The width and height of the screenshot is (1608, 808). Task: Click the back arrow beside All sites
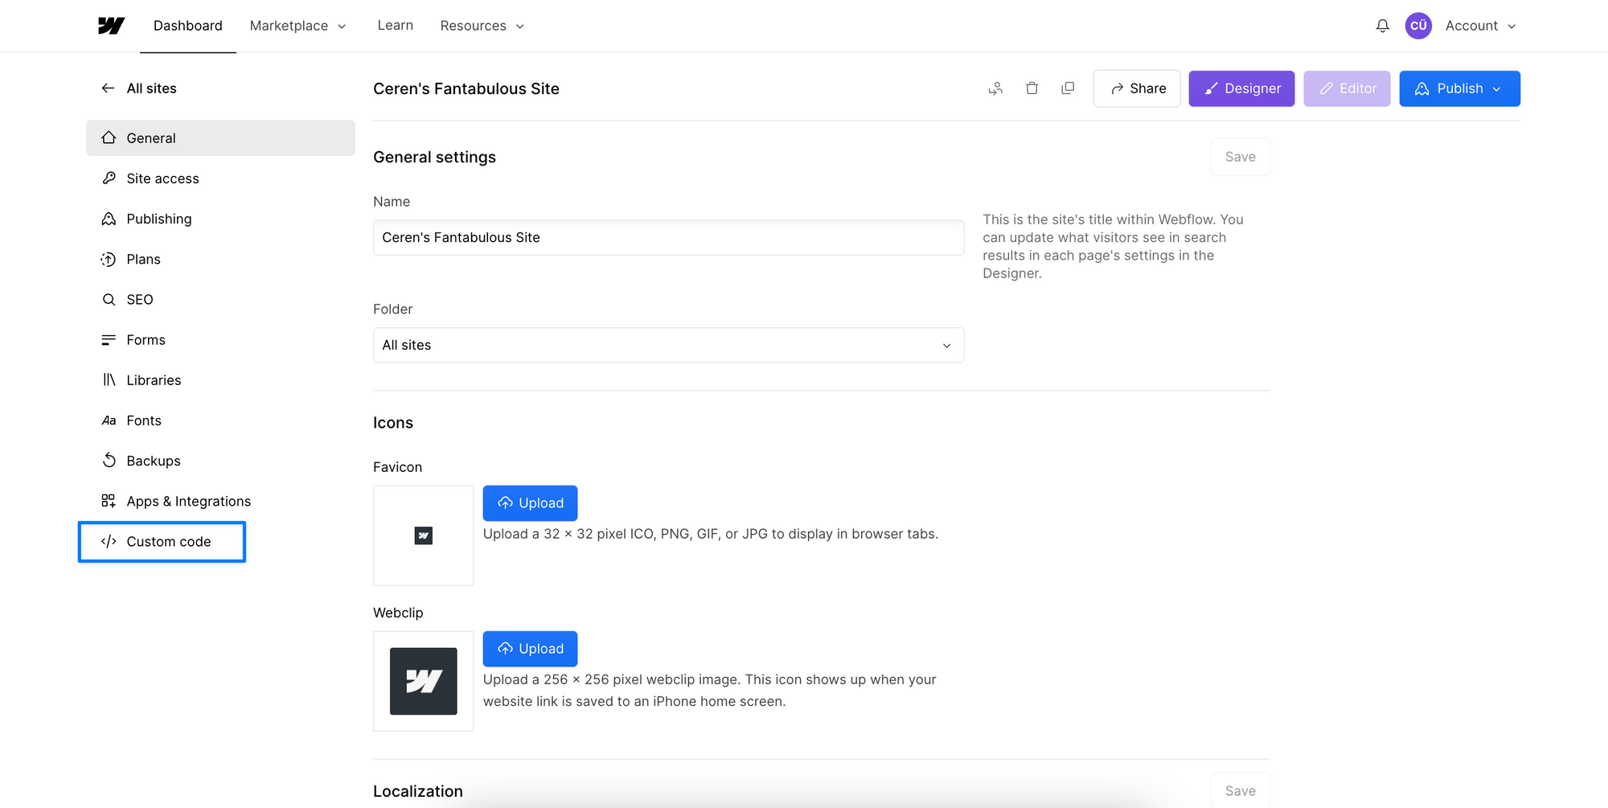pos(108,88)
